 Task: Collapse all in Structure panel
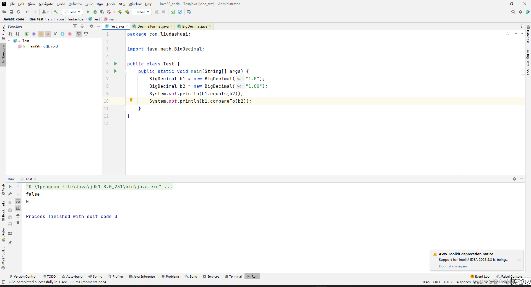click(82, 26)
